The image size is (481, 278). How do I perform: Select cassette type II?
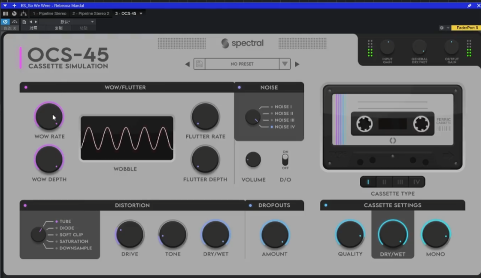(384, 182)
